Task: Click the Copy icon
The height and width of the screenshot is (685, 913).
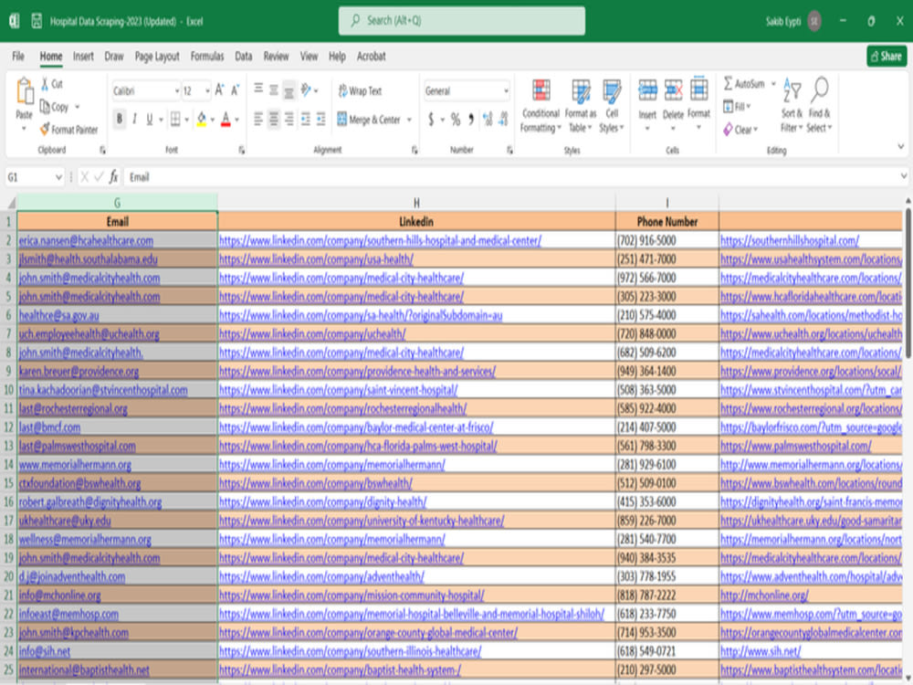Action: coord(45,107)
